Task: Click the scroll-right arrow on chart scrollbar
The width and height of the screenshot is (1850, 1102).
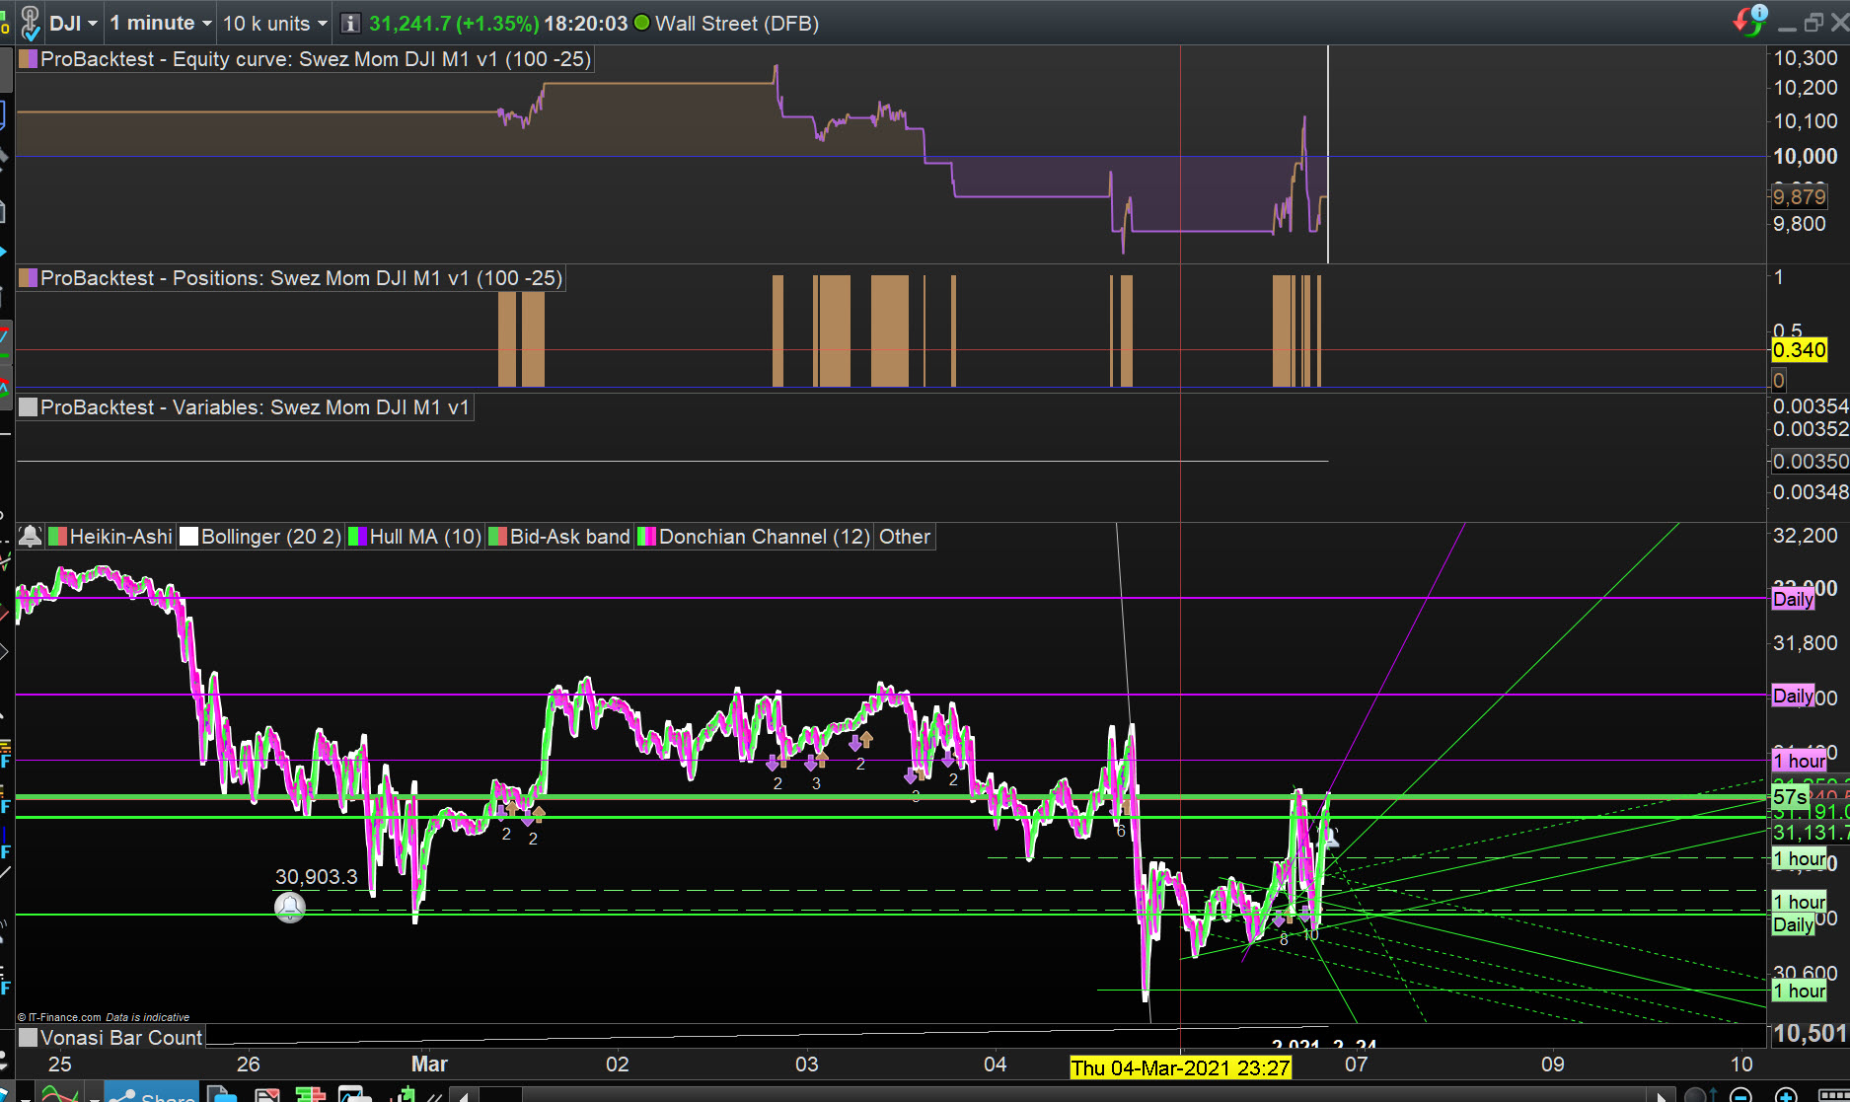Action: coord(1663,1095)
